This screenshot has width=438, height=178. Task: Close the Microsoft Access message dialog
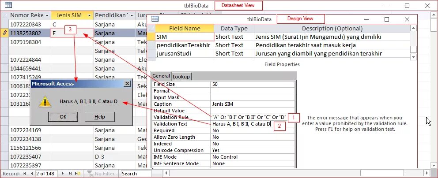(x=127, y=84)
